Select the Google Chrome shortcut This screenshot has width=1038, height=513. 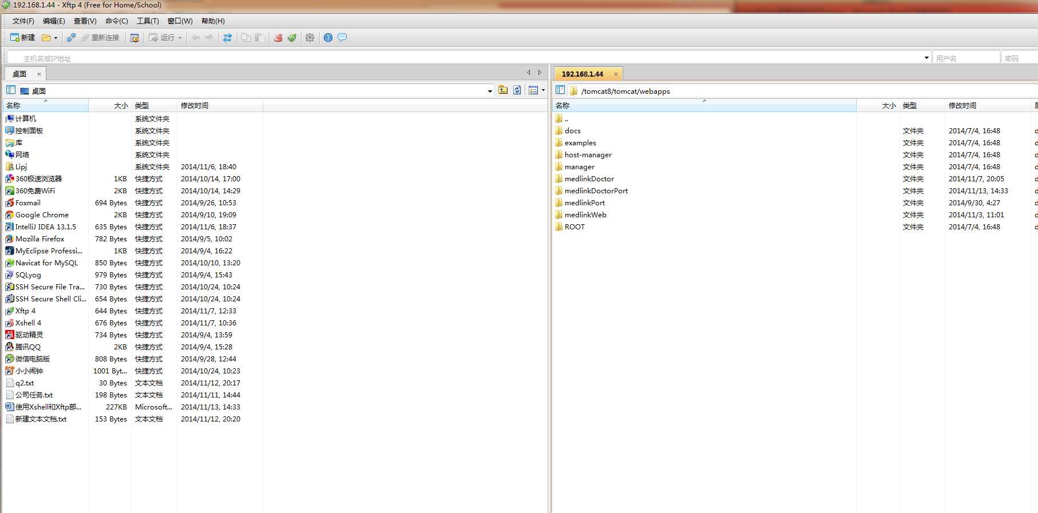pos(42,215)
